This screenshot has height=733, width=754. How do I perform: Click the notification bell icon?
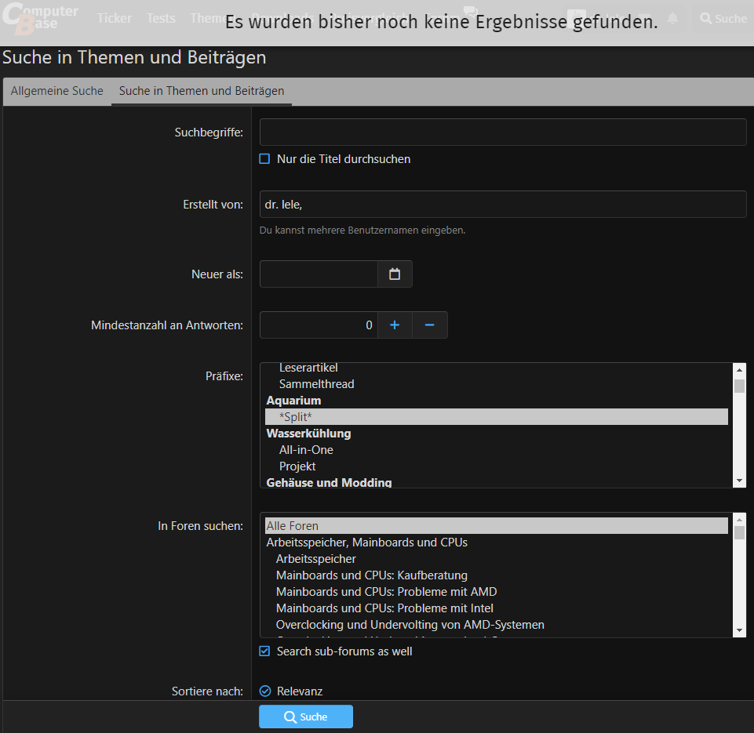point(672,19)
